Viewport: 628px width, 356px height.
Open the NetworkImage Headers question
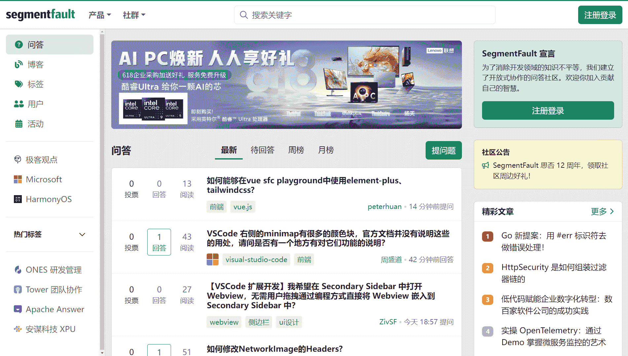tap(275, 348)
